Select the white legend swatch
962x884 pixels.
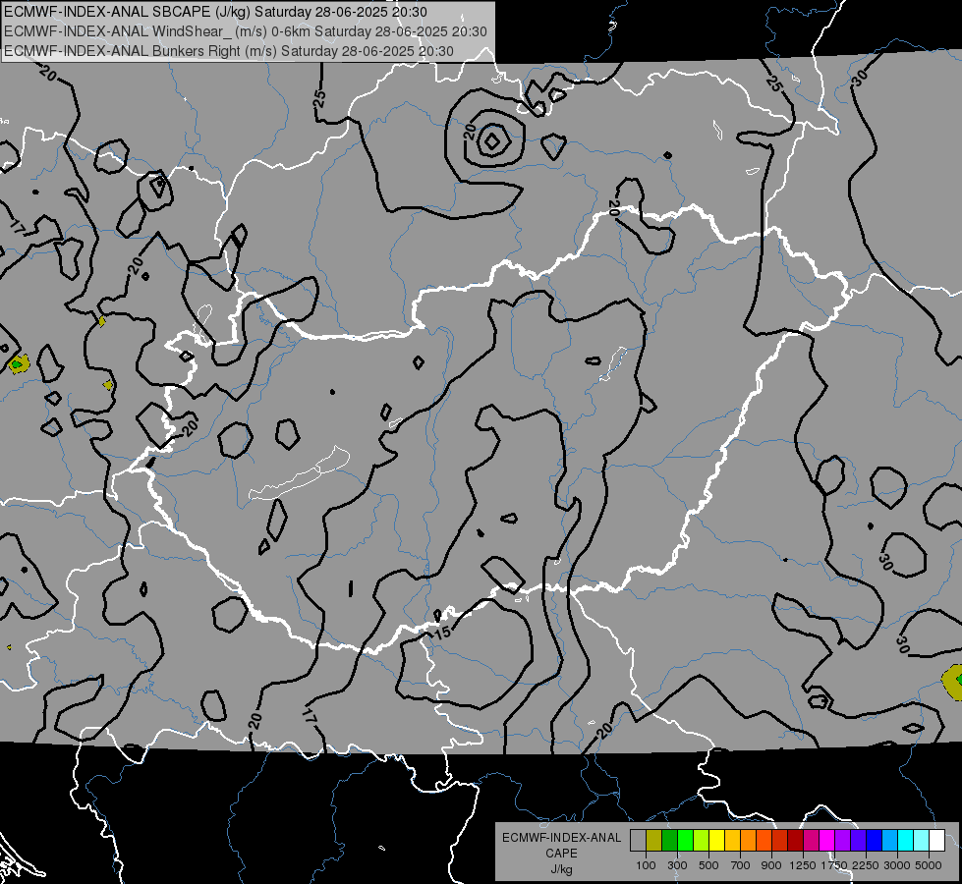tap(937, 841)
